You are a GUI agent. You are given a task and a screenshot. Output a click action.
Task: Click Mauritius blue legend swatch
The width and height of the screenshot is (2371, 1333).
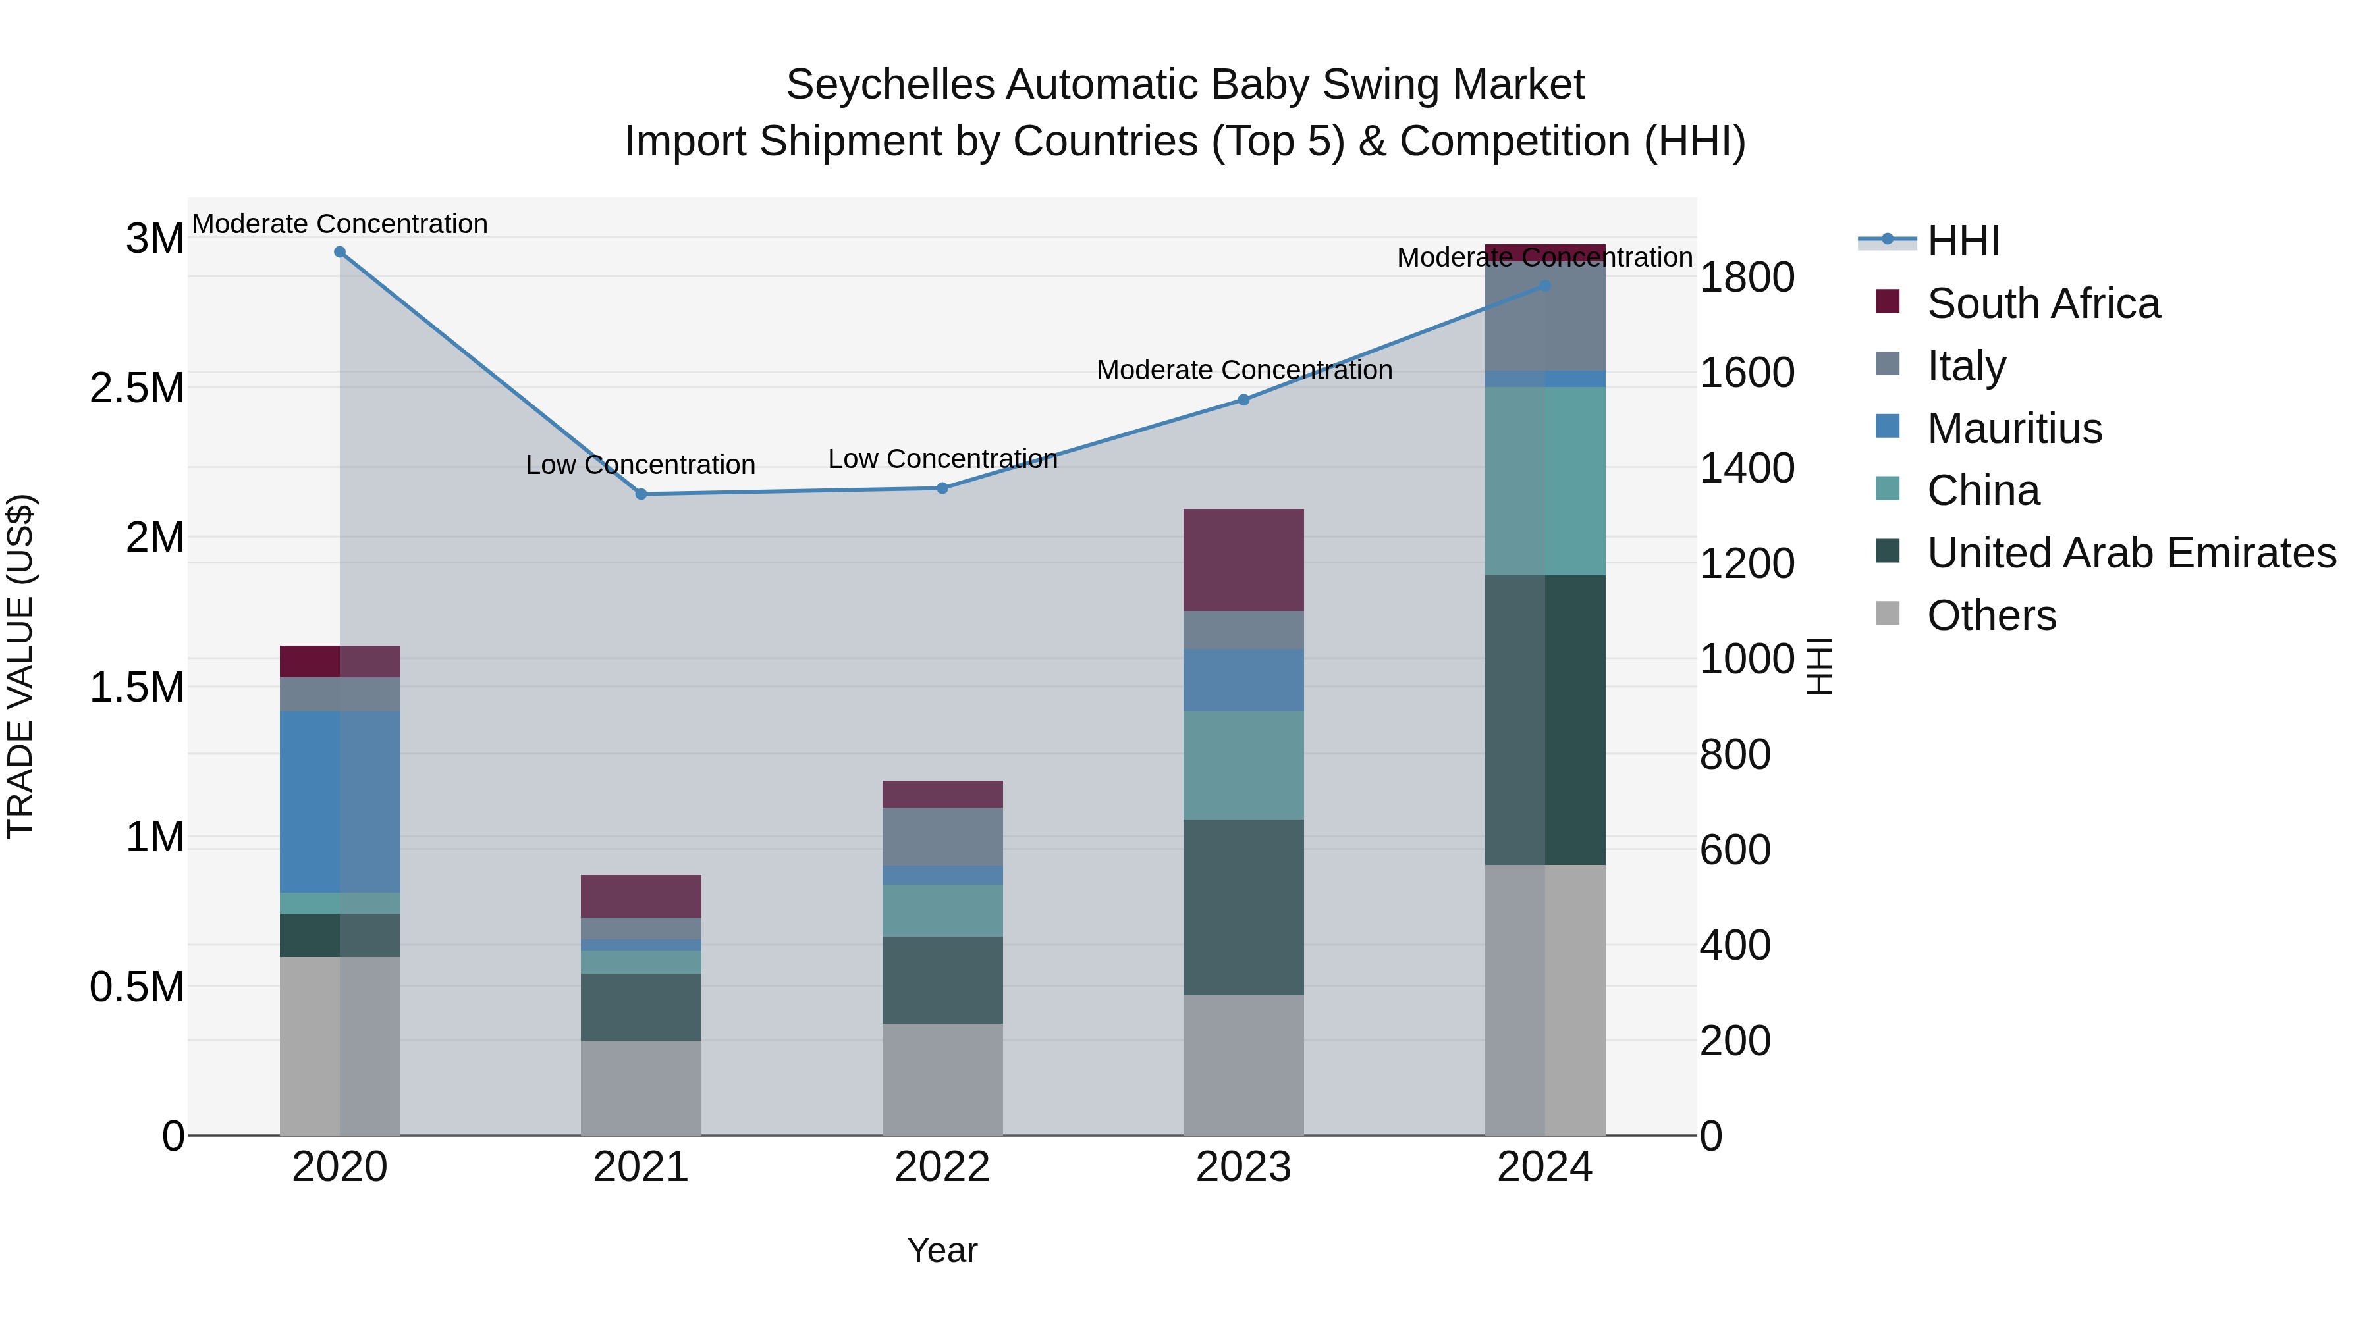1887,426
